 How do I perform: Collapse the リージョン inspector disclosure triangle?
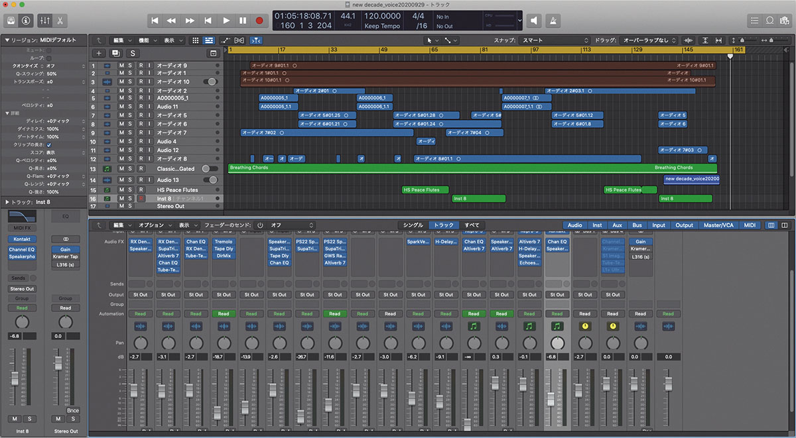pos(7,40)
